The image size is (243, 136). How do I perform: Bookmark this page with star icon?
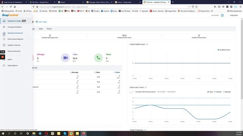[x=197, y=7]
